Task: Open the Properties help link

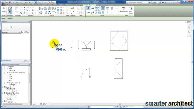Action: [x=6, y=61]
